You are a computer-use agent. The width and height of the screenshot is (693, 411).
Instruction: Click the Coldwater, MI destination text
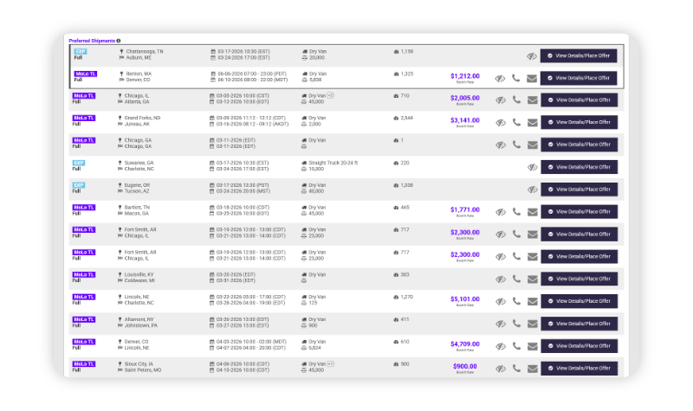point(139,280)
